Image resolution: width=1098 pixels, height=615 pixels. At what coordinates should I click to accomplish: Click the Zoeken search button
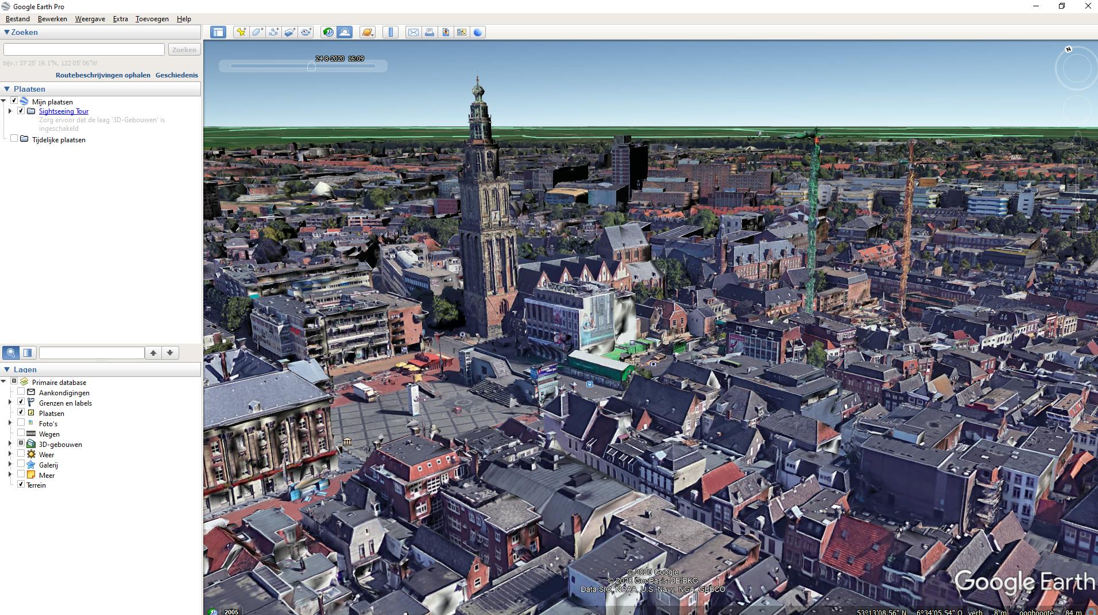tap(184, 49)
